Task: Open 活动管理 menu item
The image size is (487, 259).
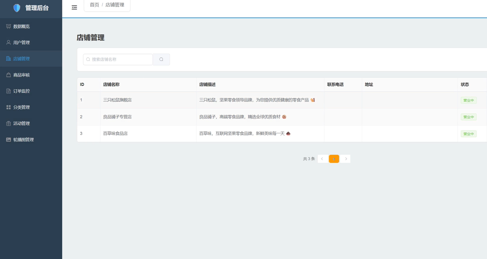Action: 31,124
